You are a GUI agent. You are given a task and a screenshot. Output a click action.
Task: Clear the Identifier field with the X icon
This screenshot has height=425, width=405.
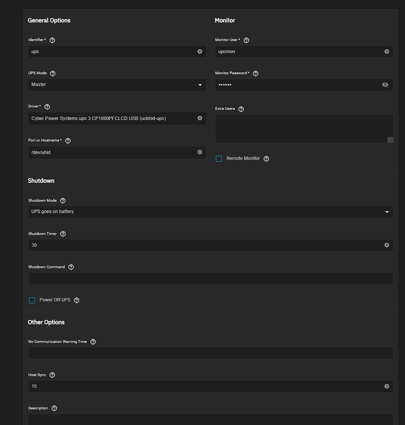click(x=200, y=52)
